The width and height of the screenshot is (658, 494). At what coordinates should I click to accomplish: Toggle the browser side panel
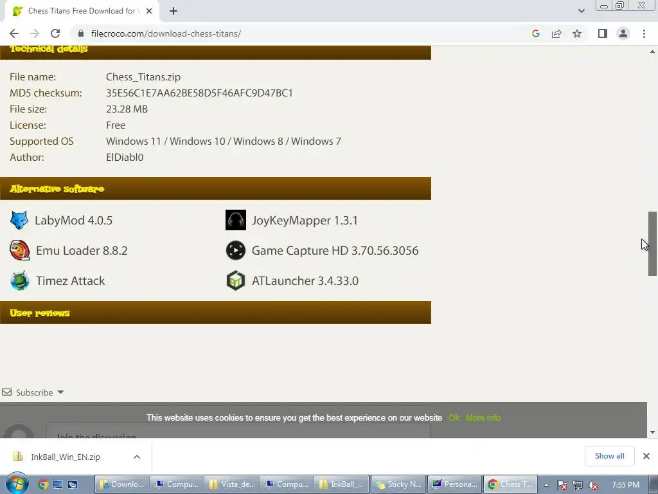pos(603,33)
